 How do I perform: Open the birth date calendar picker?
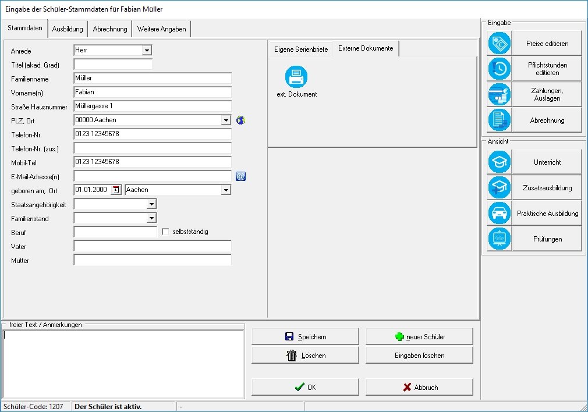pos(116,190)
